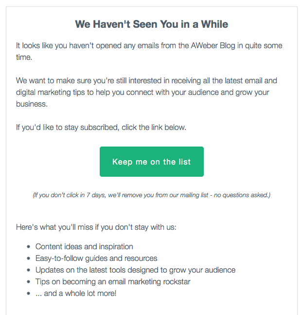Select the "Content ideas and inspiration" list item
Screen dimensions: 303x315
84,247
